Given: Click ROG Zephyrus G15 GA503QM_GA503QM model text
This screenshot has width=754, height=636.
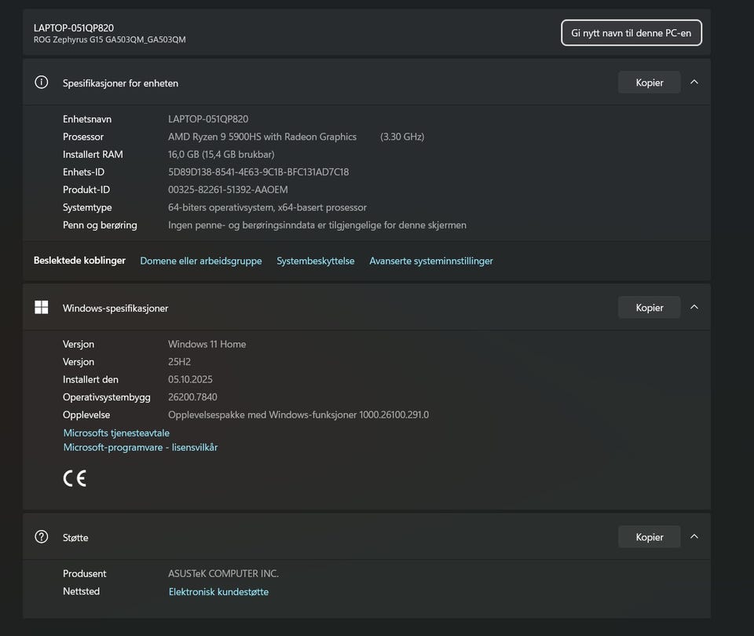Looking at the screenshot, I should 110,39.
